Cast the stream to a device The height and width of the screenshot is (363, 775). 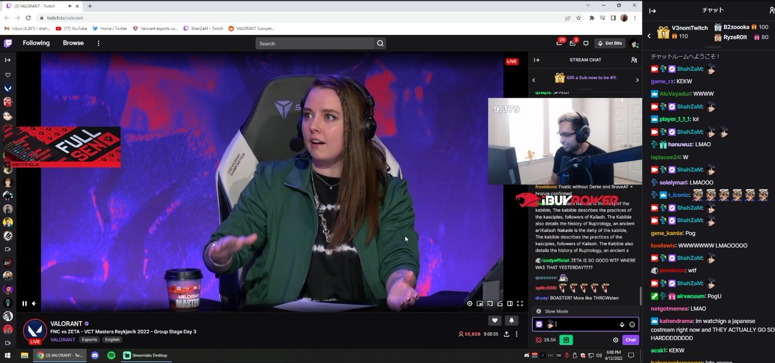click(490, 303)
